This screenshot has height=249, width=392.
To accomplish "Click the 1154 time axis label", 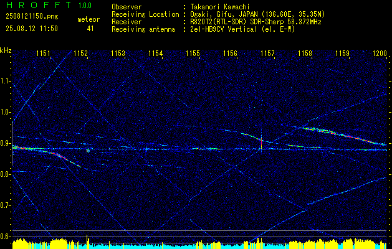I will tap(156, 53).
